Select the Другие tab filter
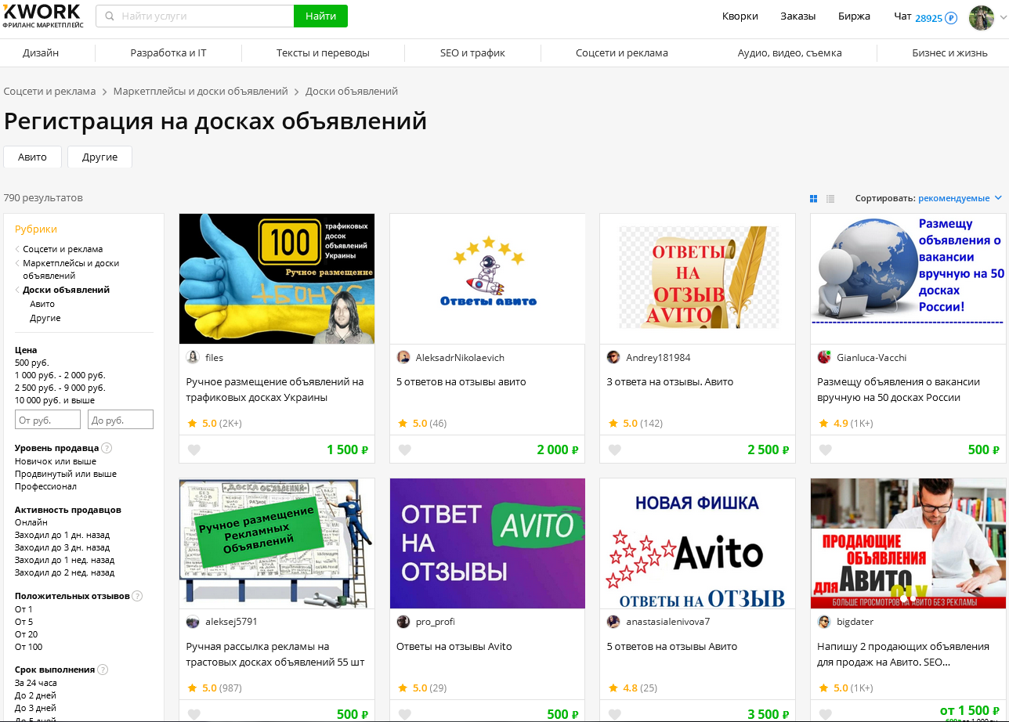 point(99,157)
